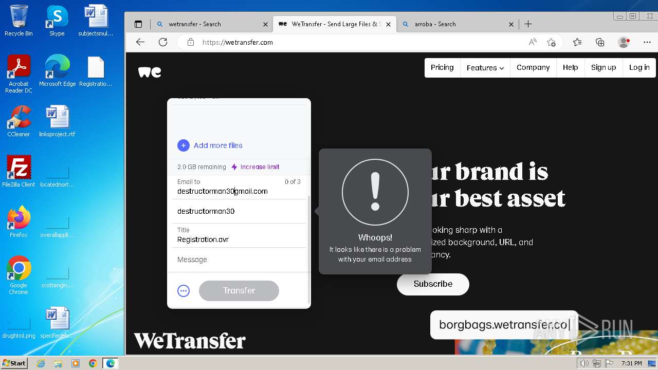Open the Recycle Bin desktop icon
This screenshot has width=658, height=370.
(19, 21)
